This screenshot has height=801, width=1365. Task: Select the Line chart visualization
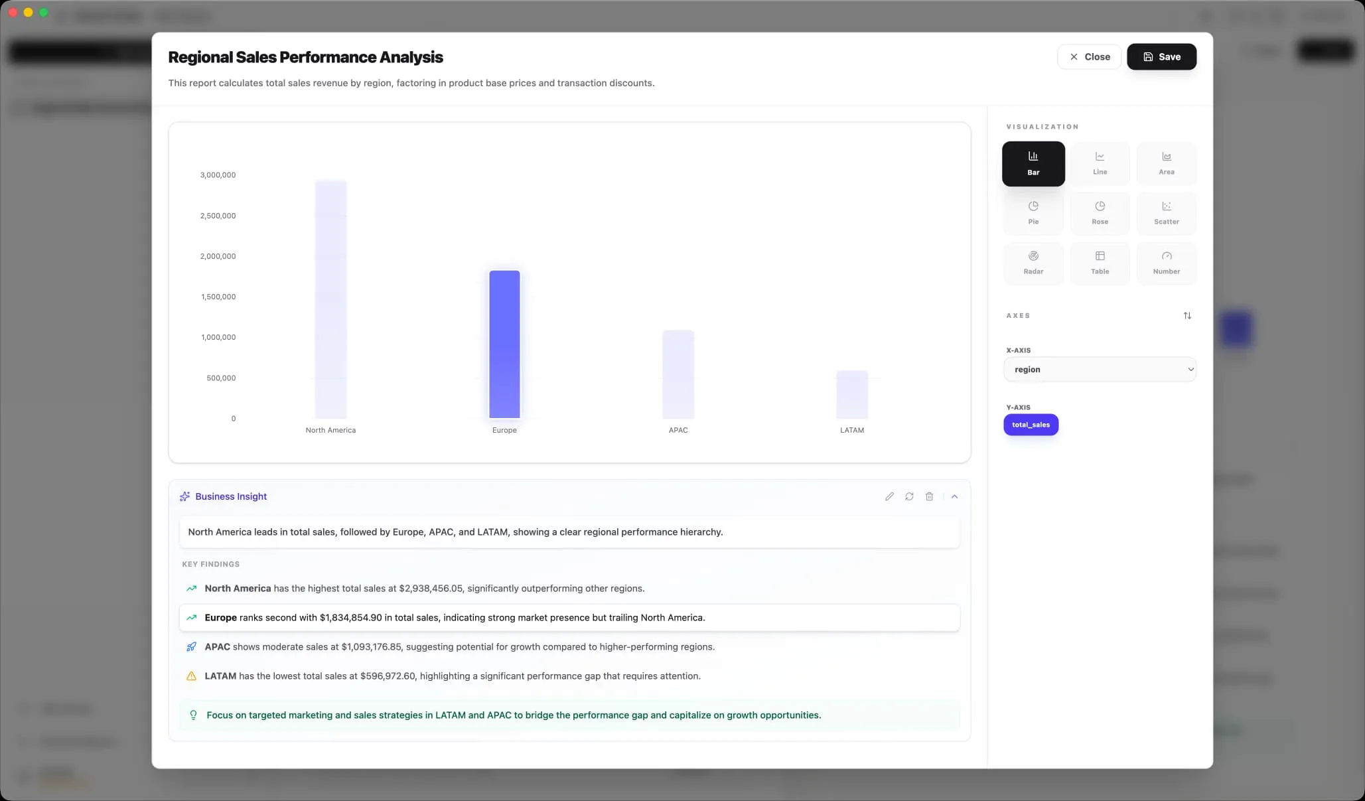[1100, 163]
